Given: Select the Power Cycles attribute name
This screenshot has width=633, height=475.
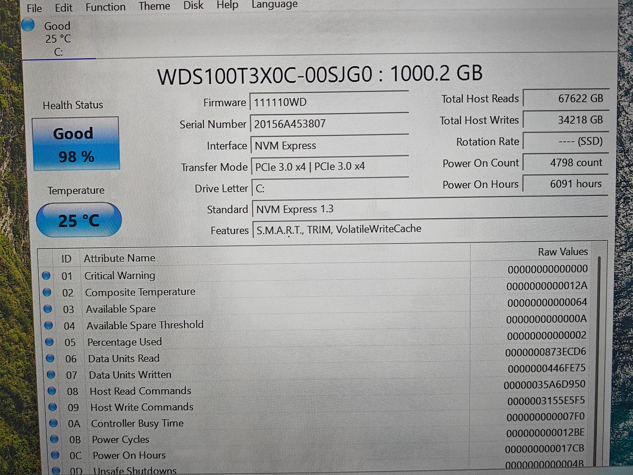Looking at the screenshot, I should pos(121,439).
